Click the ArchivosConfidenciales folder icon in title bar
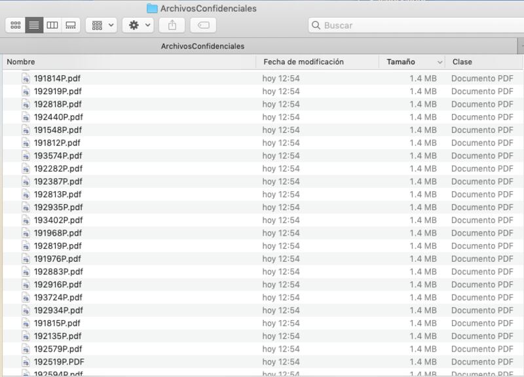Image resolution: width=524 pixels, height=377 pixels. coord(152,9)
